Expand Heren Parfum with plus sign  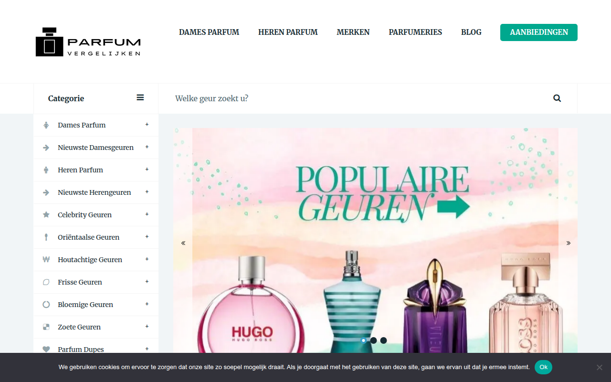click(147, 170)
